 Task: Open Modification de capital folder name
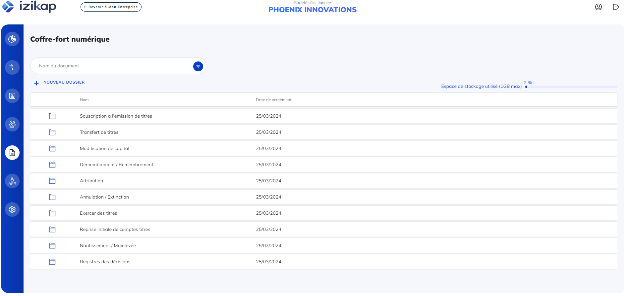(104, 149)
